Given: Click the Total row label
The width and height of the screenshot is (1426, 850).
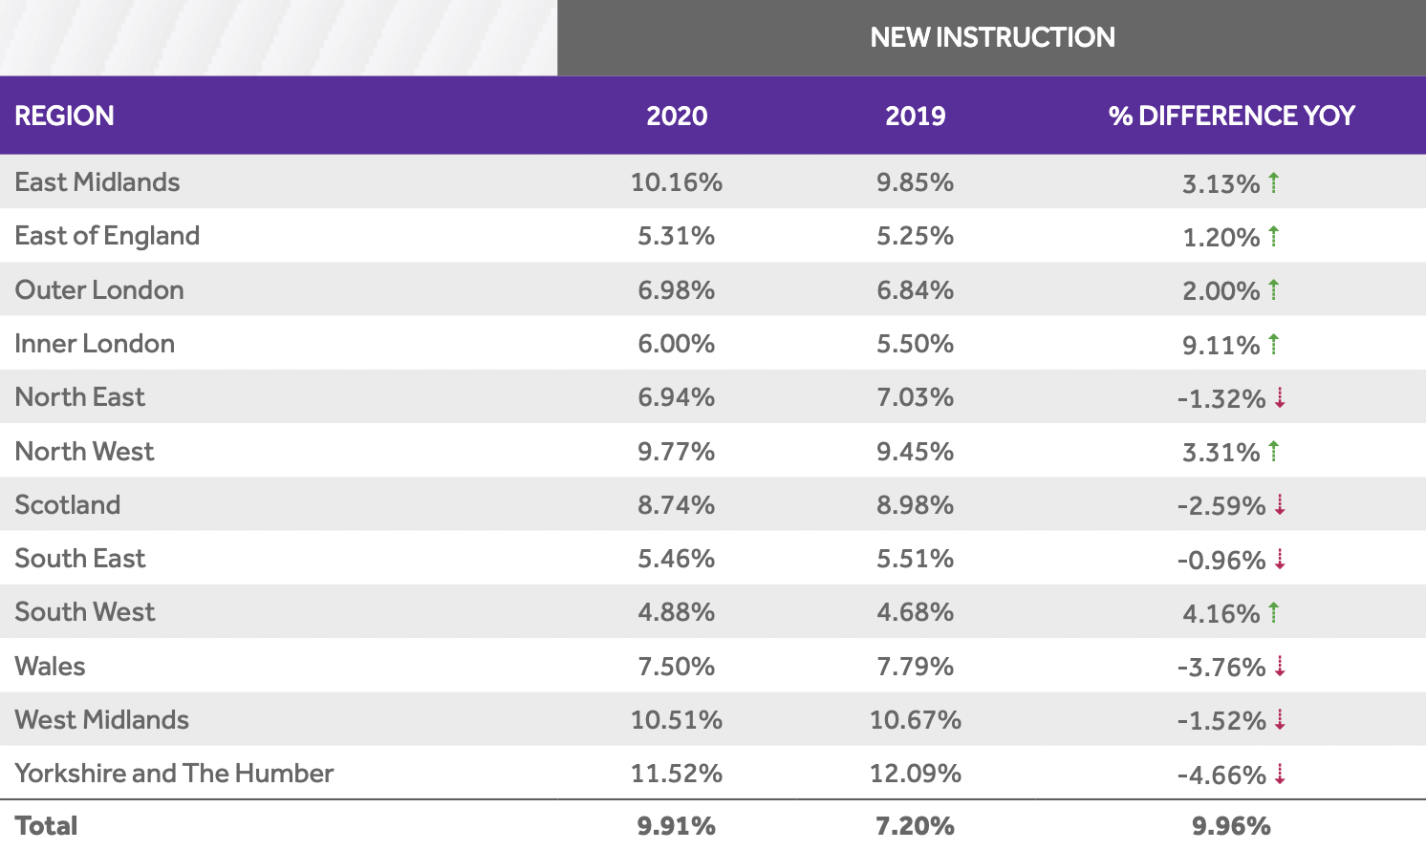Looking at the screenshot, I should 46,825.
